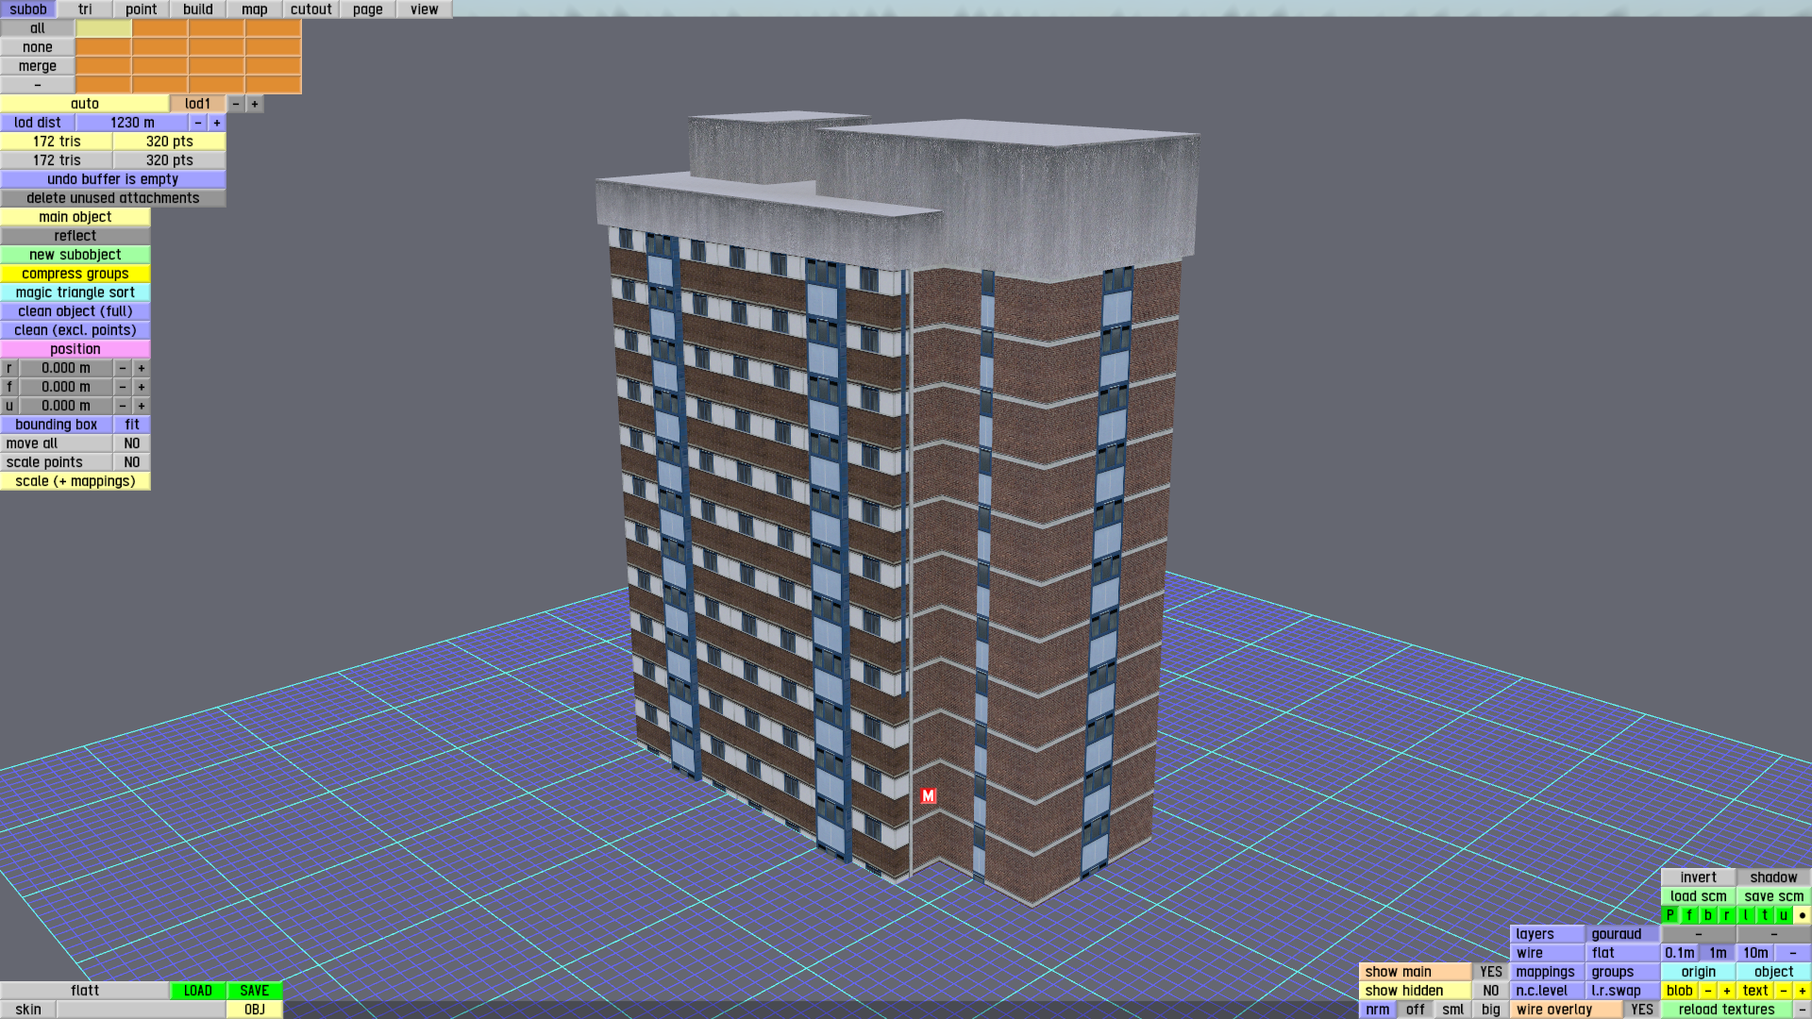The image size is (1812, 1019).
Task: Step up the lod1 level with plus
Action: (254, 104)
